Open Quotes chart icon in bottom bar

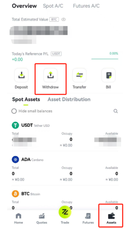click(x=42, y=218)
